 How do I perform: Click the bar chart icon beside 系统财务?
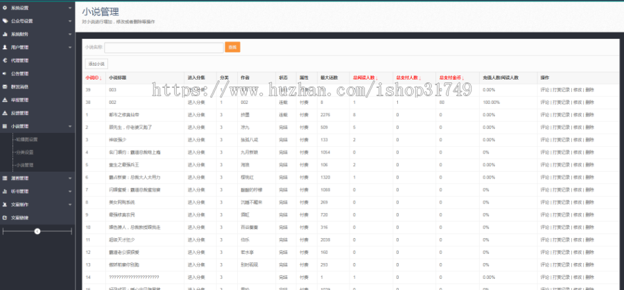click(x=5, y=34)
